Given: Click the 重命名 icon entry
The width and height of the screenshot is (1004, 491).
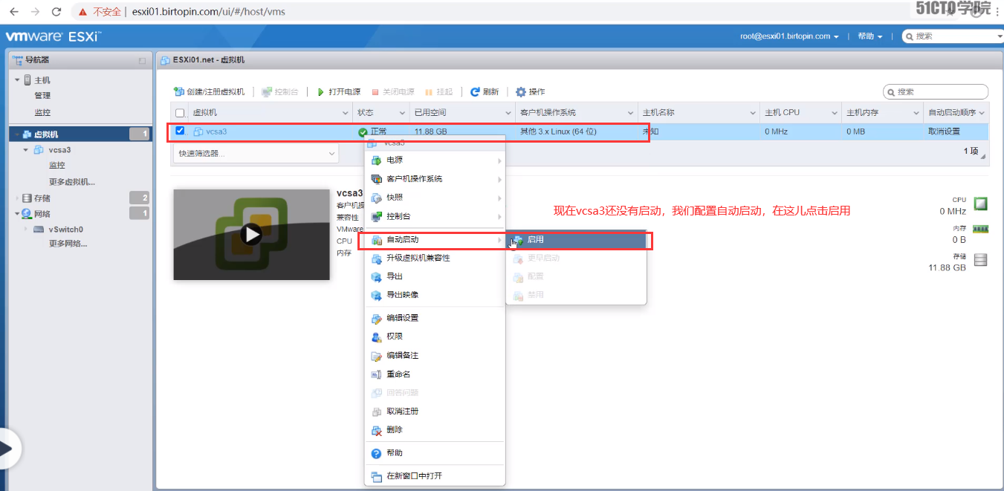Looking at the screenshot, I should tap(376, 374).
